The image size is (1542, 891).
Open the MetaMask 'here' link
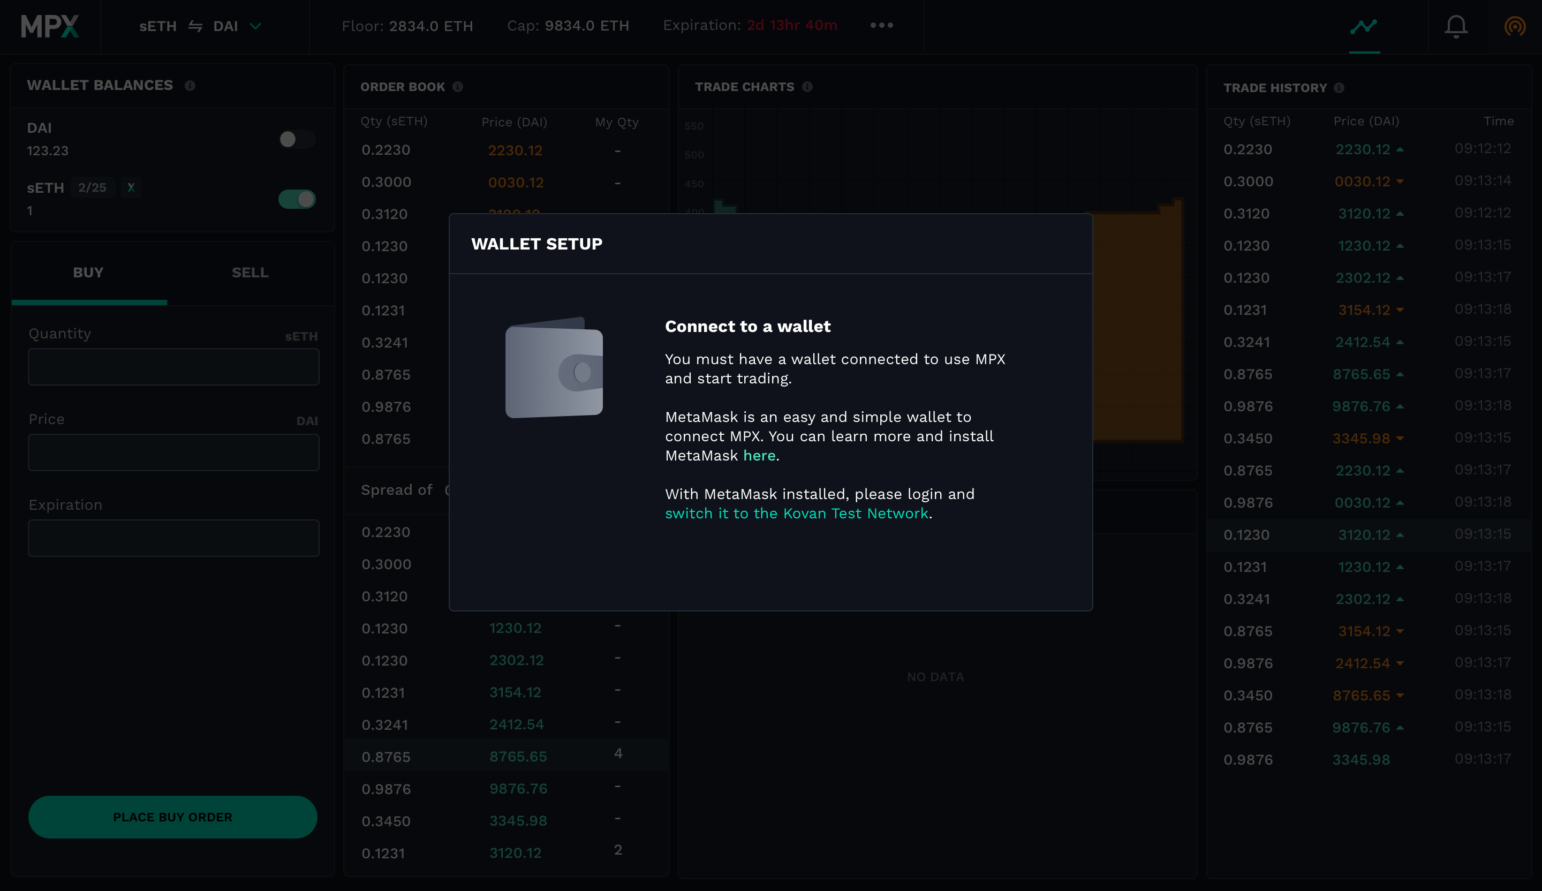pyautogui.click(x=759, y=455)
